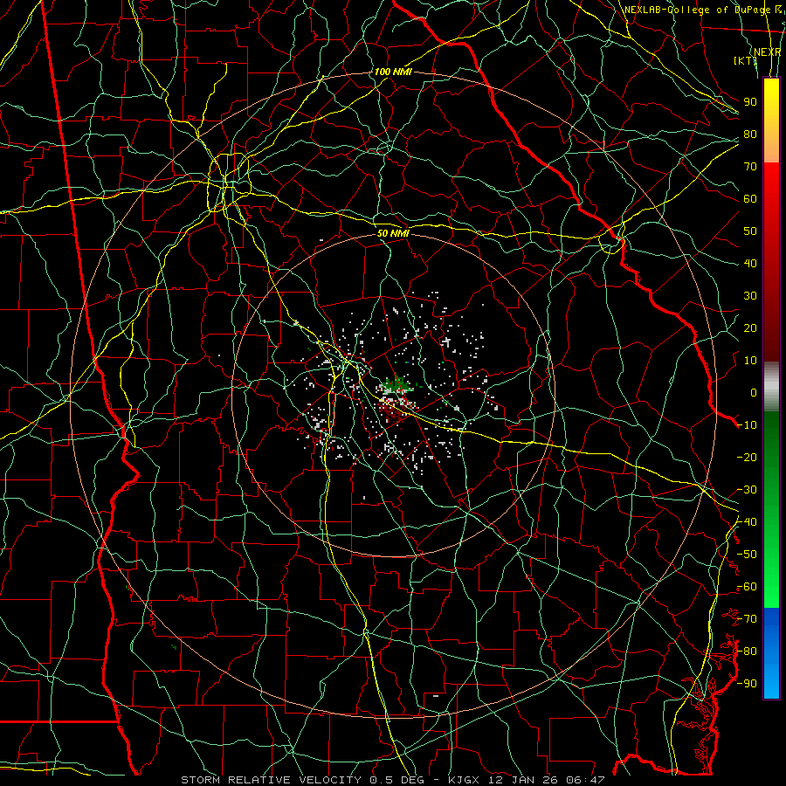Click the 20 value on the velocity scale

pos(750,328)
